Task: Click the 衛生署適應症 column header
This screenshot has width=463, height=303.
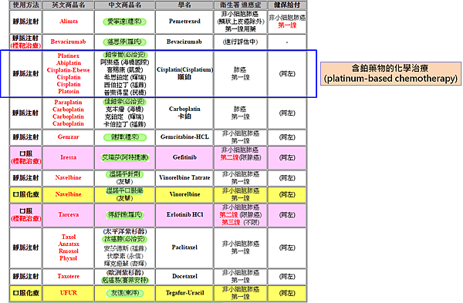Action: point(241,5)
